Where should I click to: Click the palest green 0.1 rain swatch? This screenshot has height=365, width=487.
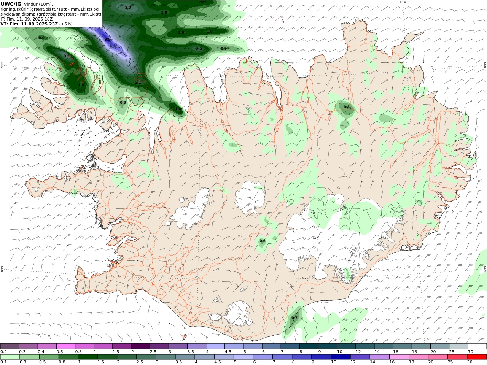click(x=10, y=357)
